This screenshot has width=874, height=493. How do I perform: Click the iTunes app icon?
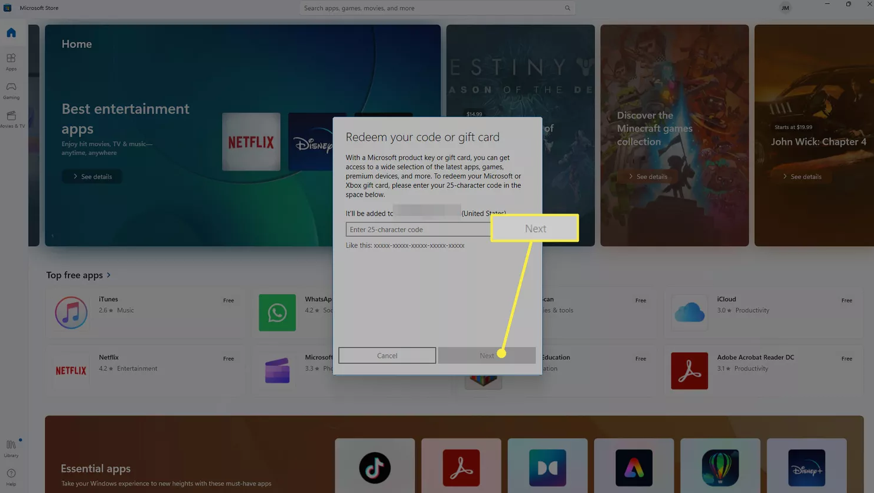(71, 312)
